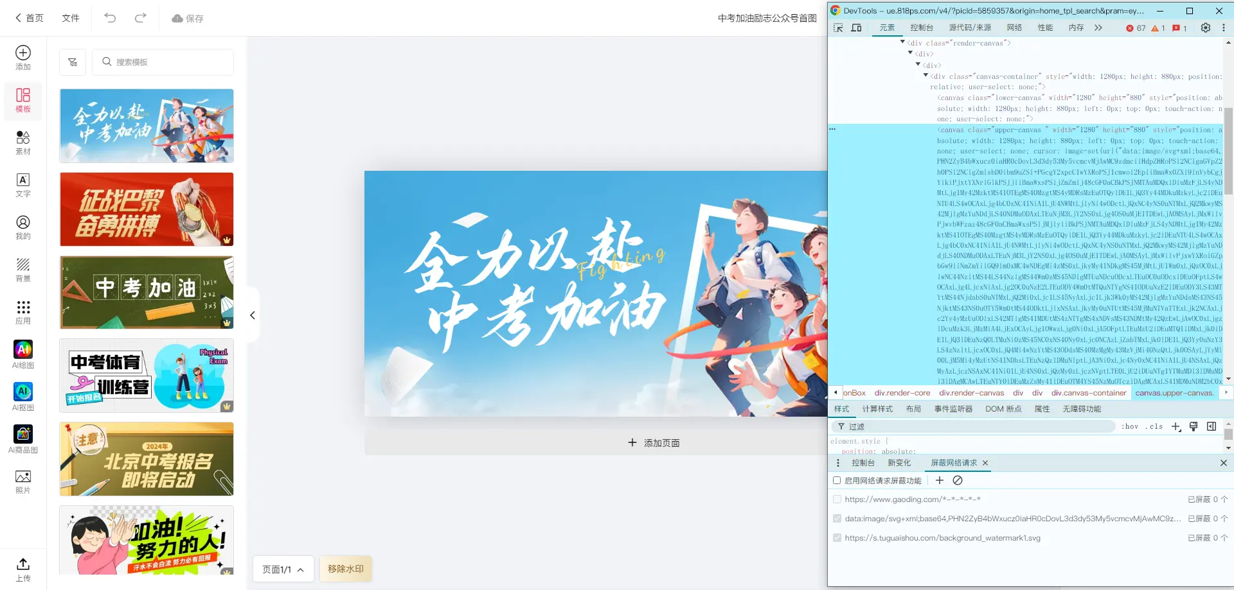Click the undo arrow in top toolbar
The width and height of the screenshot is (1234, 590).
coord(110,18)
